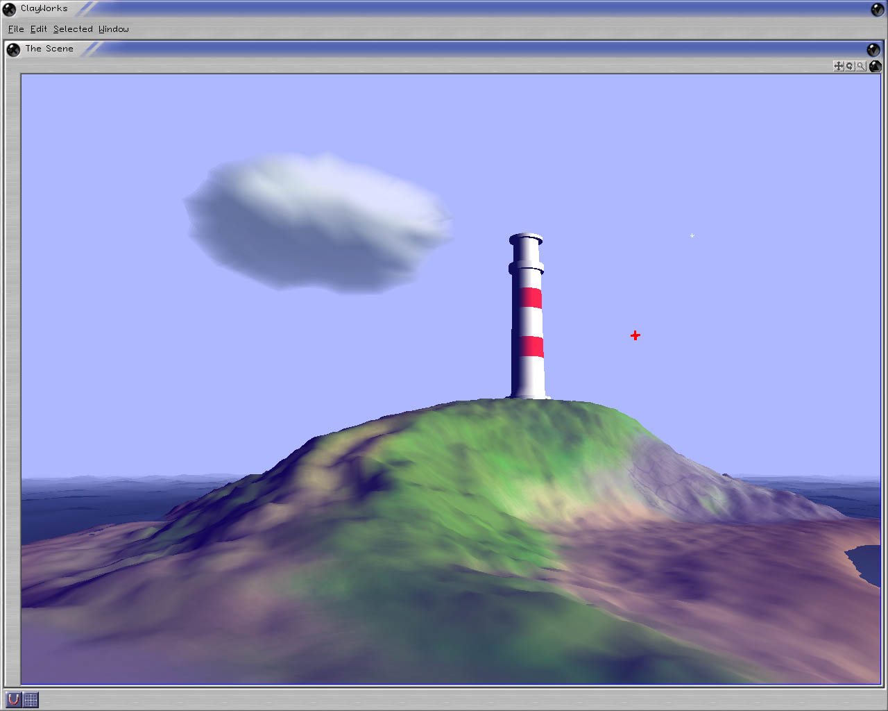Image resolution: width=888 pixels, height=711 pixels.
Task: Expand the ClayWorks title bar down-arrow orb
Action: [x=877, y=9]
